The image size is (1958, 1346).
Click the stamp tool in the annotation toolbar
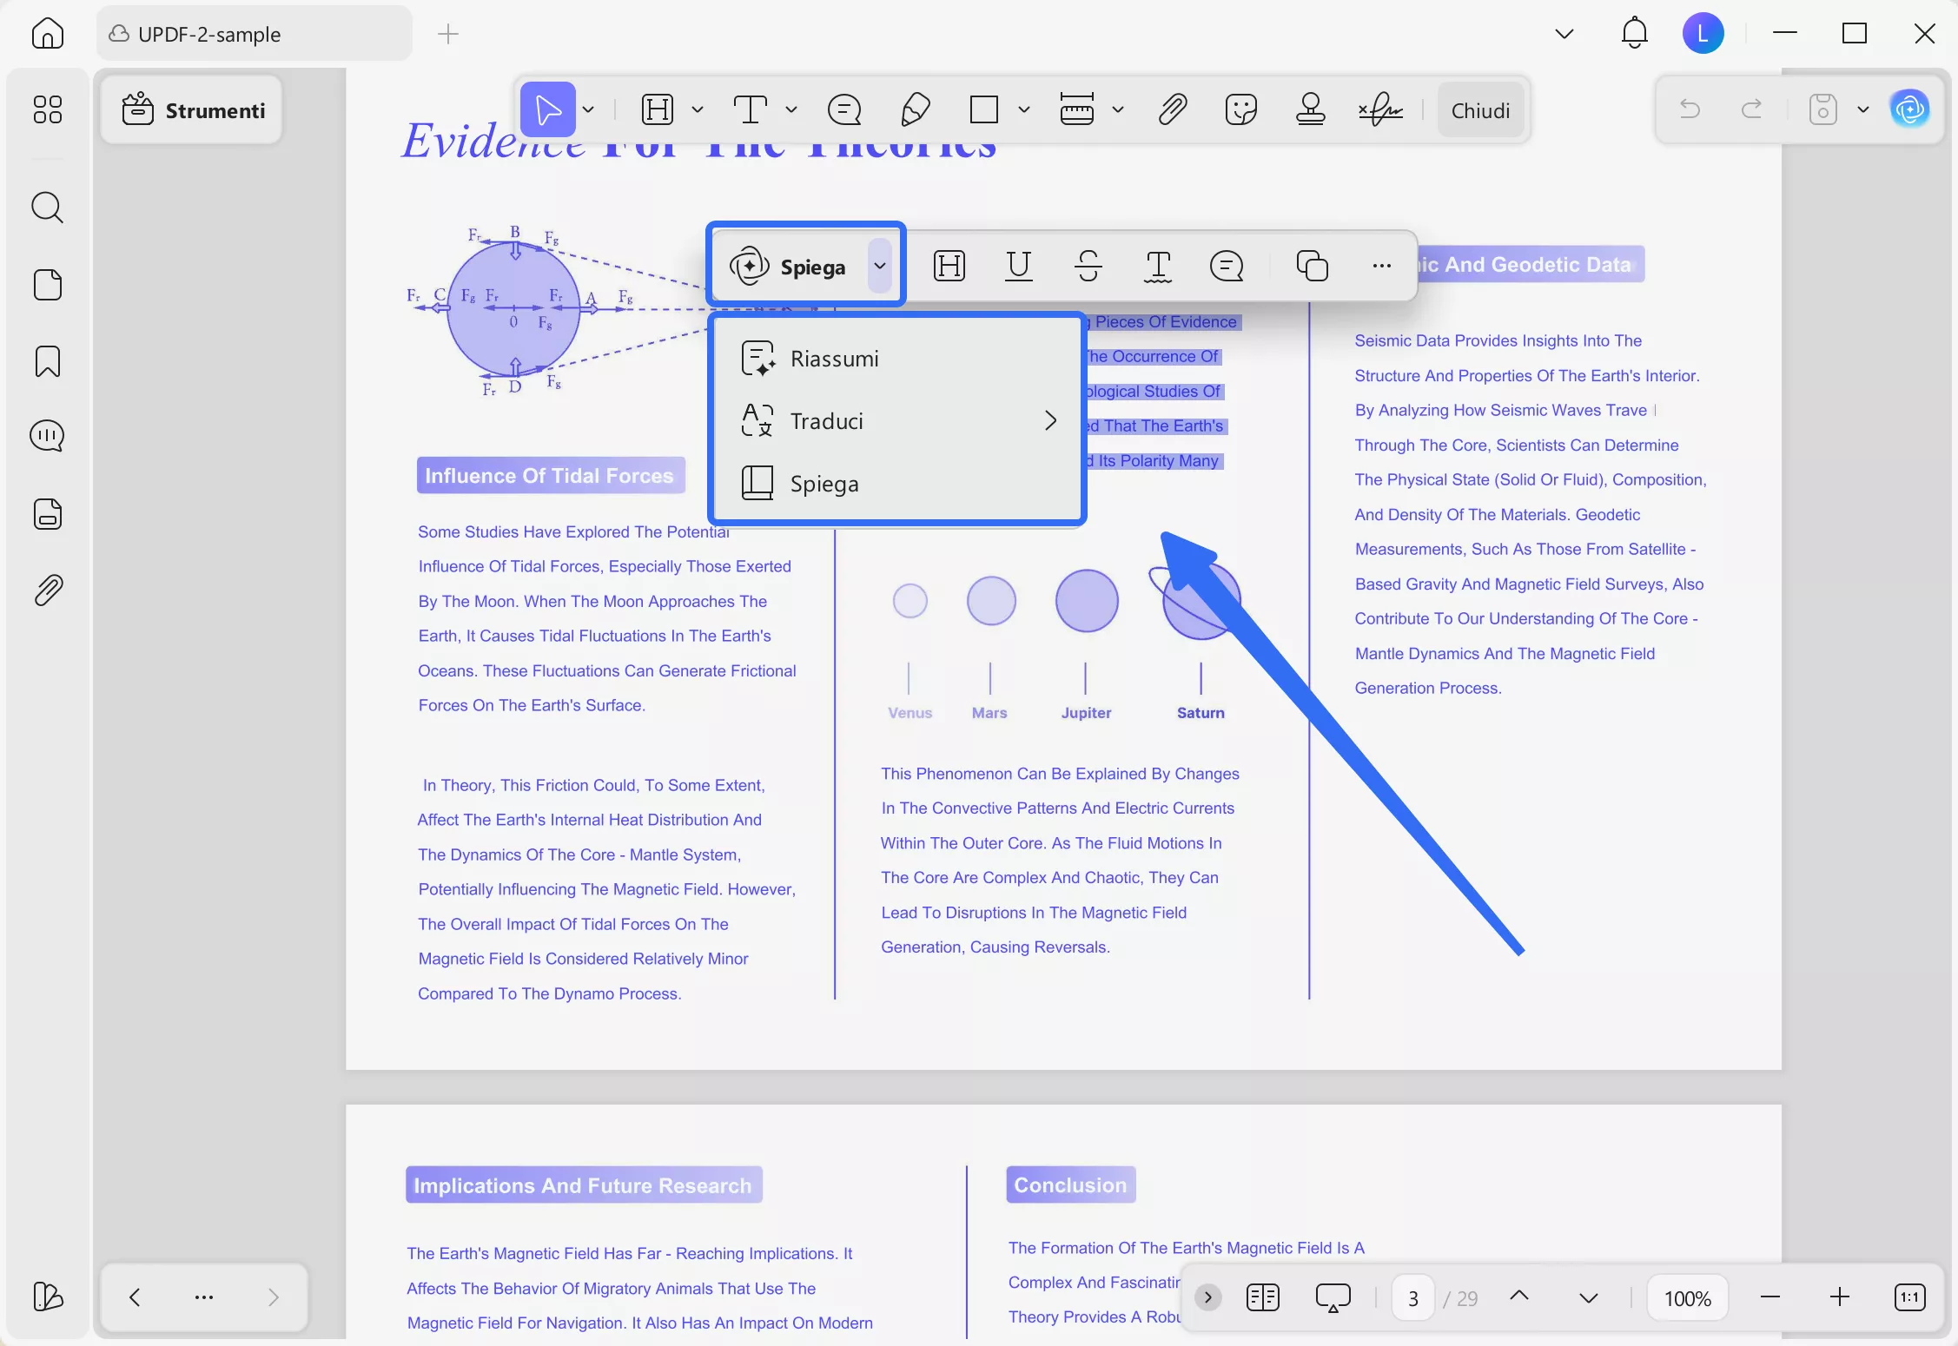click(x=1310, y=109)
